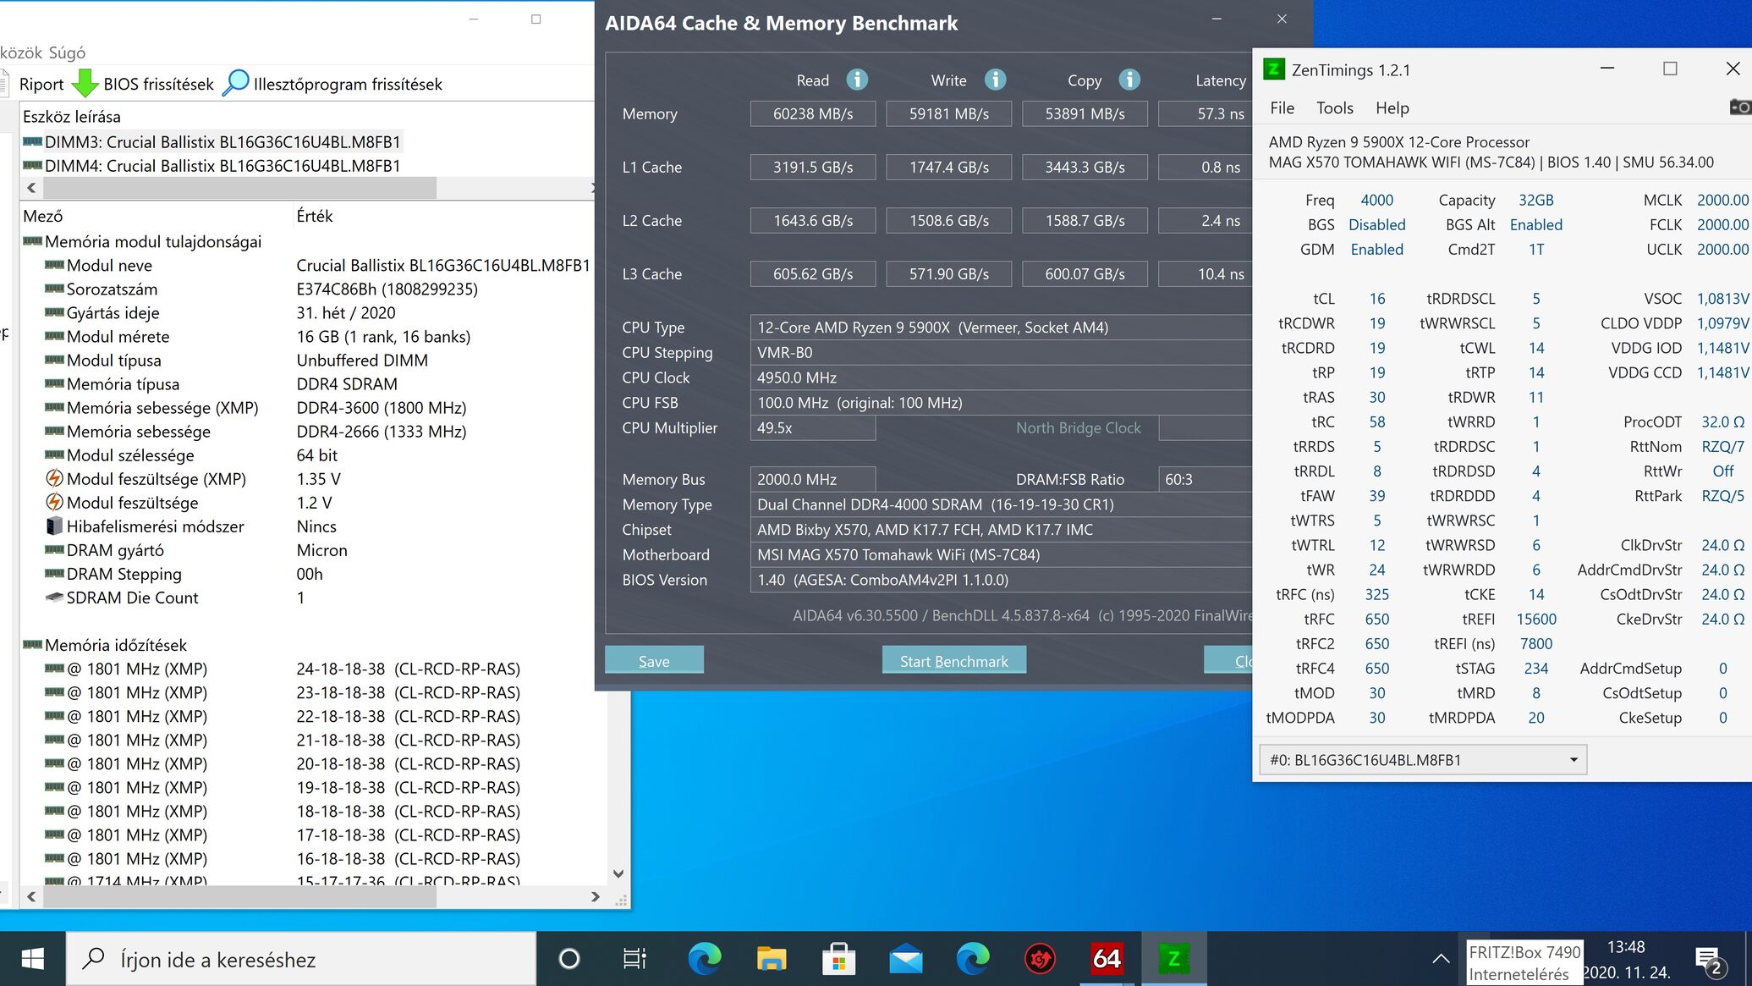The height and width of the screenshot is (986, 1752).
Task: Click the Memory Read value 60238 MB/s
Action: point(812,113)
